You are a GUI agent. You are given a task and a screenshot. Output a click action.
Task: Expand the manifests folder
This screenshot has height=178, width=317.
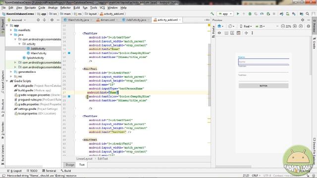click(x=11, y=30)
